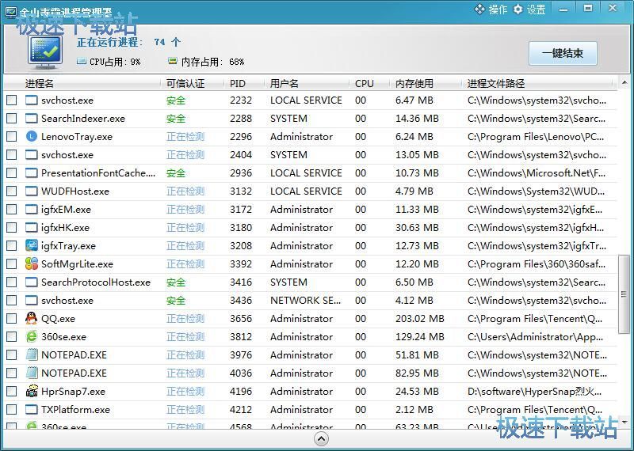Click the NOTEPAD.EXE icon with PID 3976

coord(31,354)
